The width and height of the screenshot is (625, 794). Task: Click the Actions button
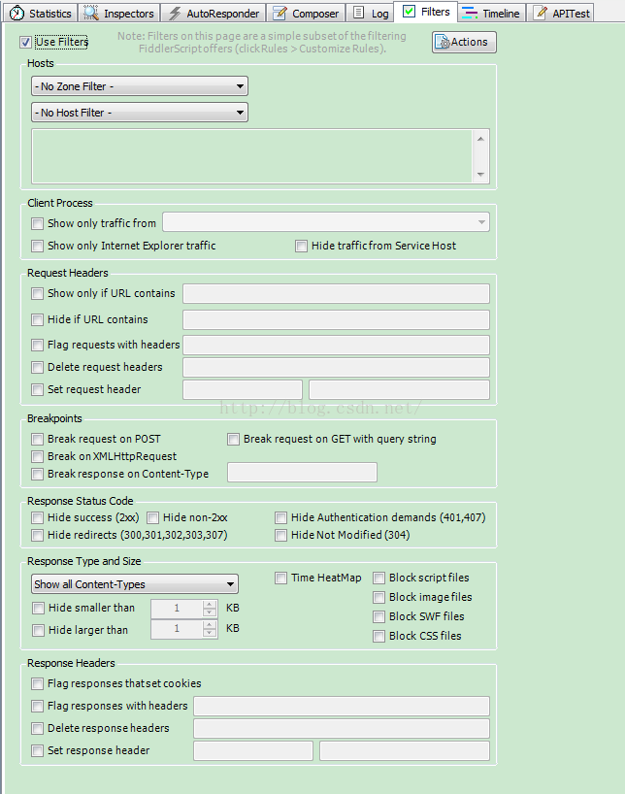[x=465, y=42]
